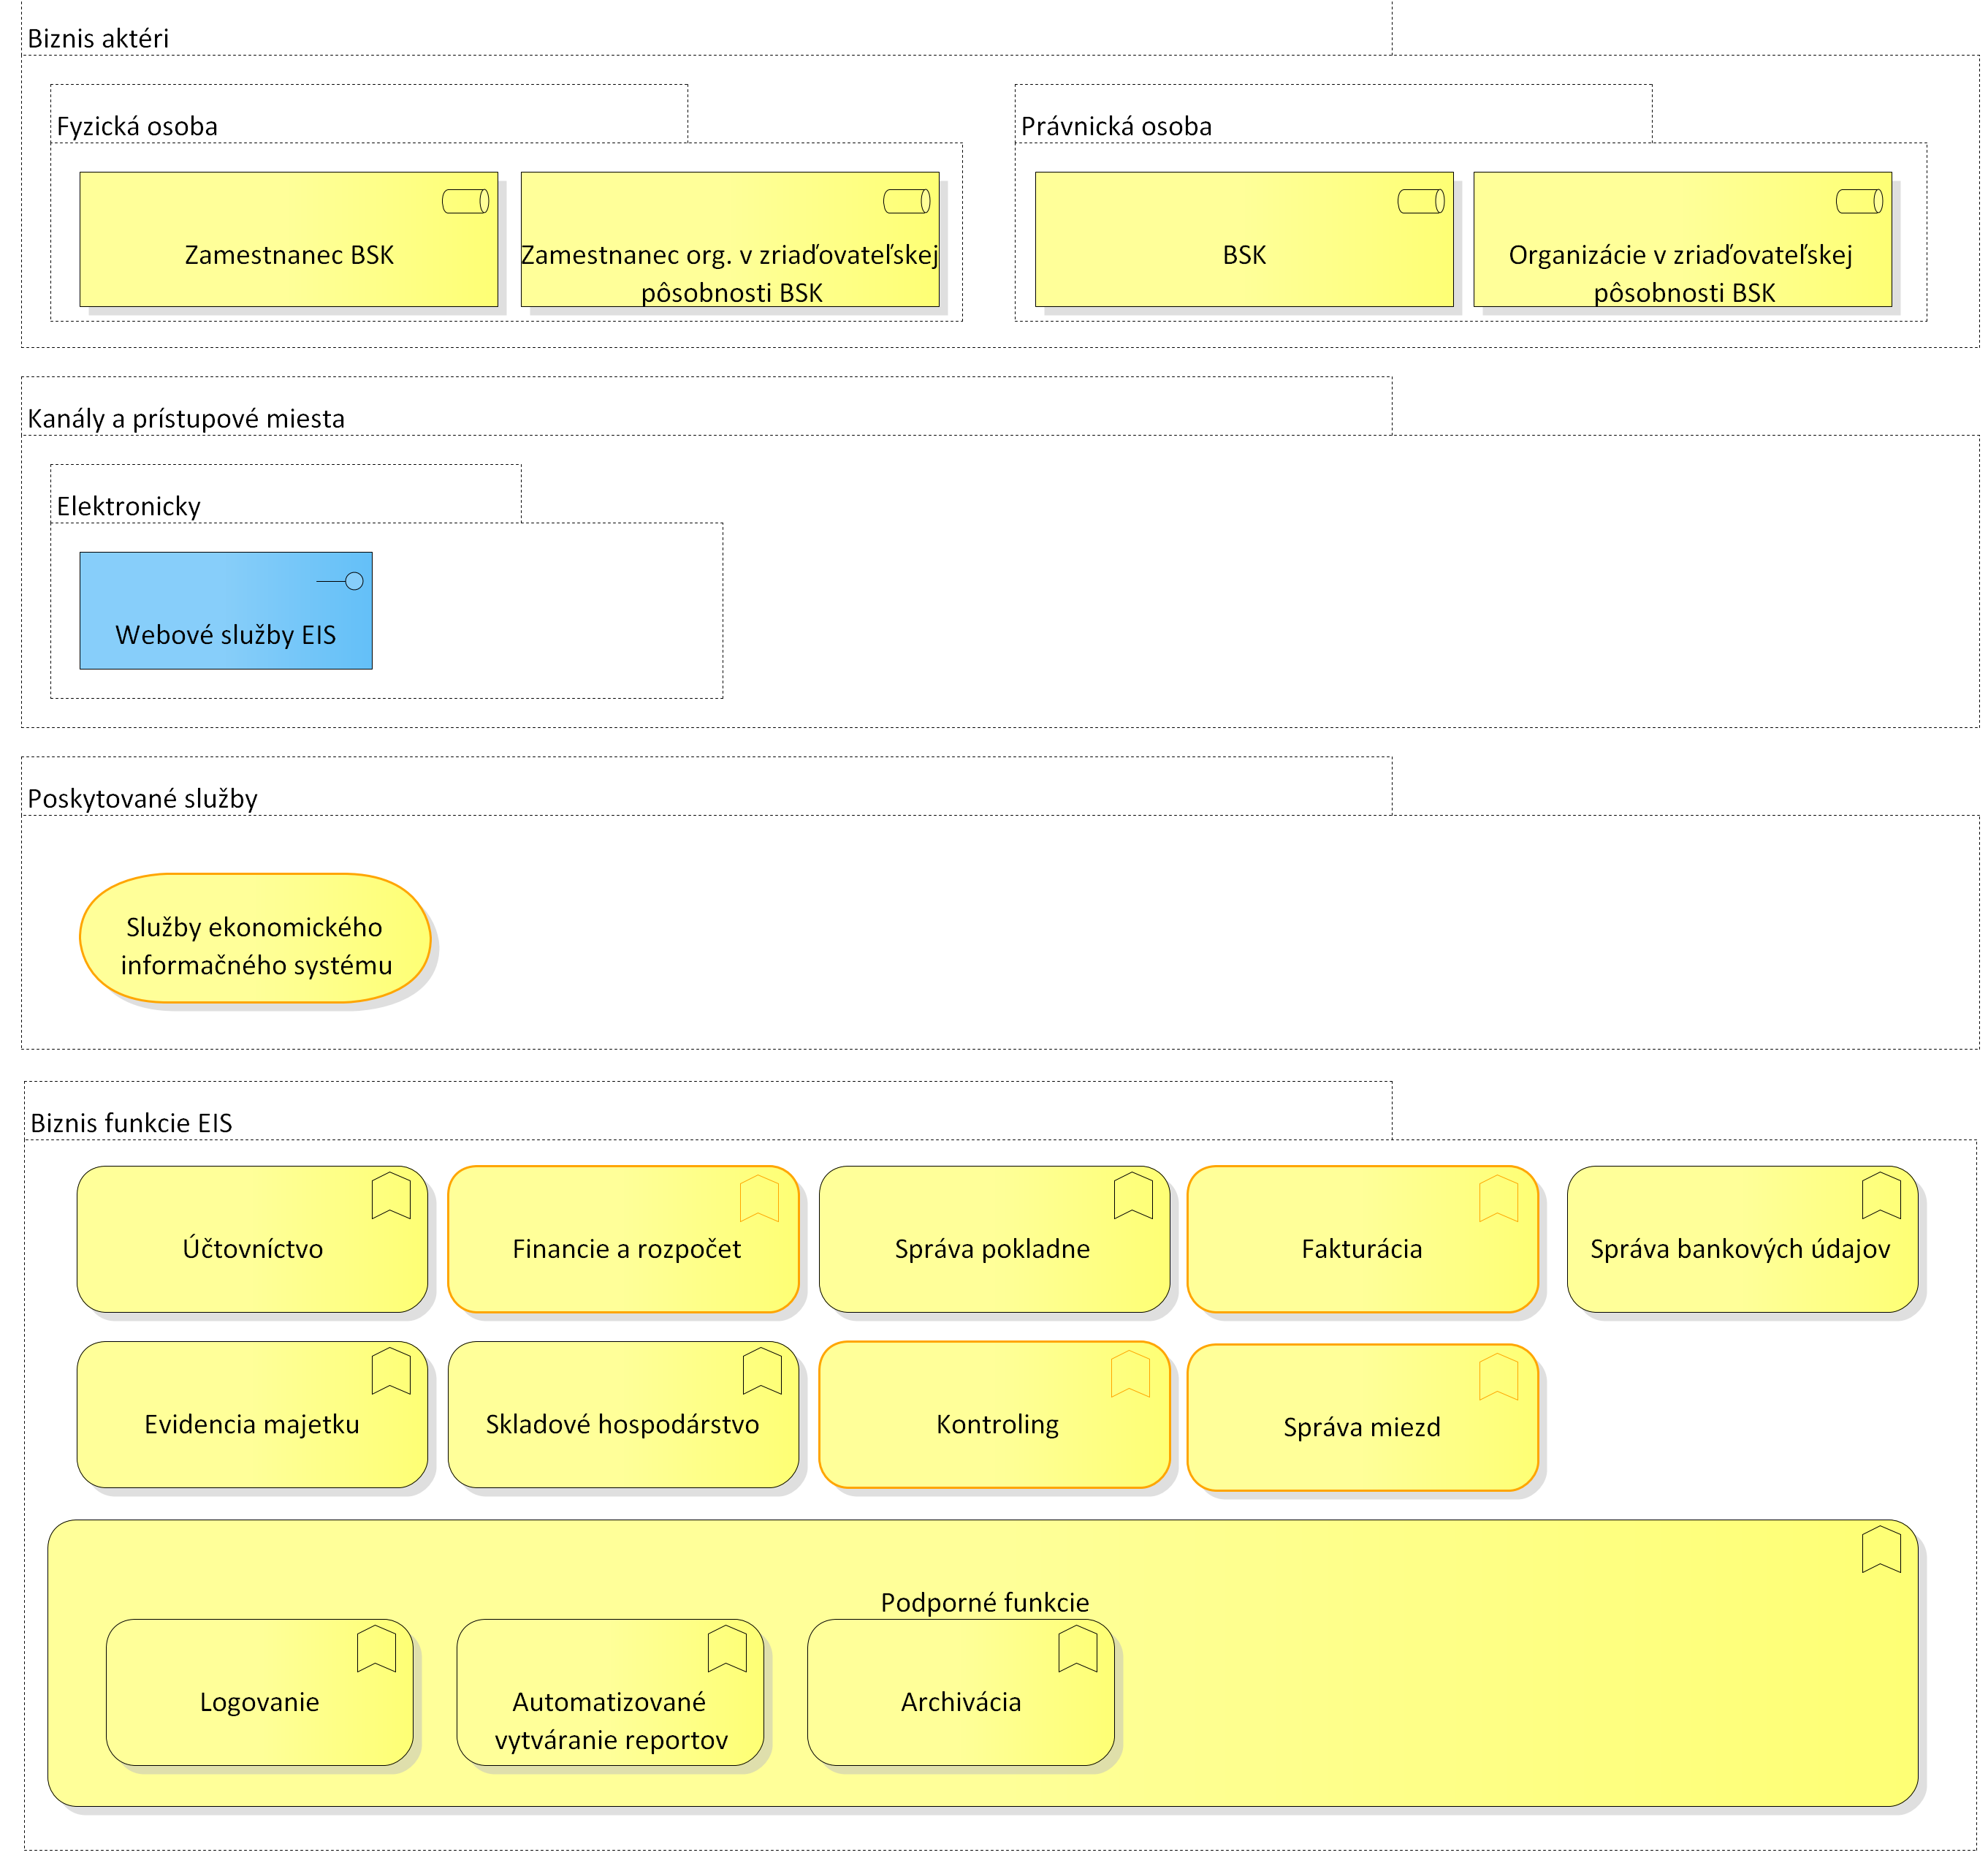Select the Evidencia majetku function box
The width and height of the screenshot is (1988, 1866).
click(252, 1415)
